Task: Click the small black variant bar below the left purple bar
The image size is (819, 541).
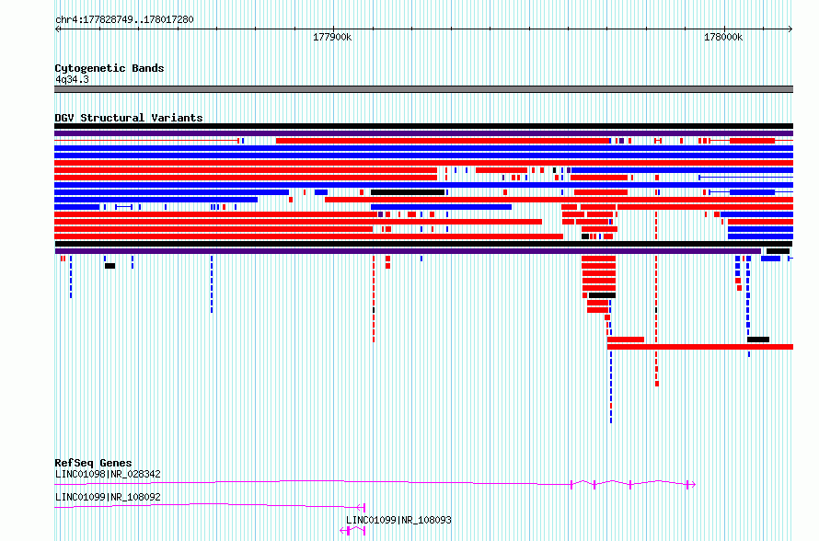Action: [110, 266]
